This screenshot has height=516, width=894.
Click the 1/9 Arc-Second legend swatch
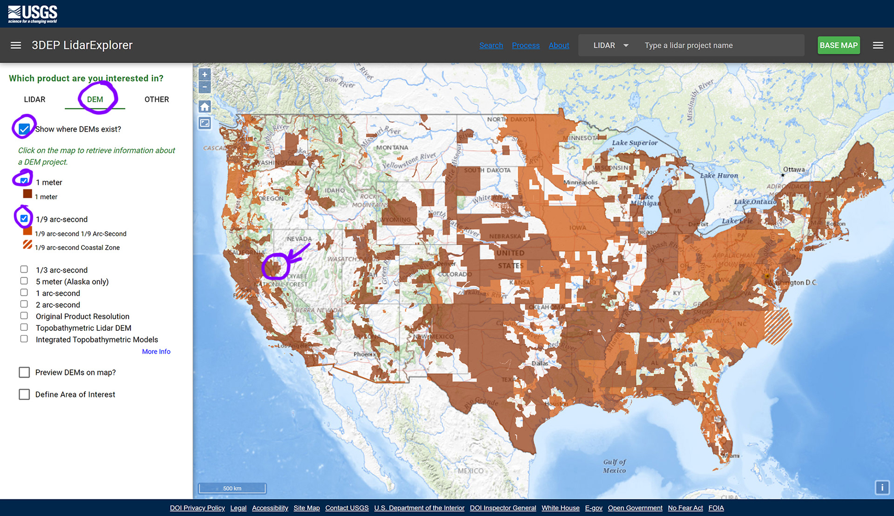pyautogui.click(x=27, y=231)
